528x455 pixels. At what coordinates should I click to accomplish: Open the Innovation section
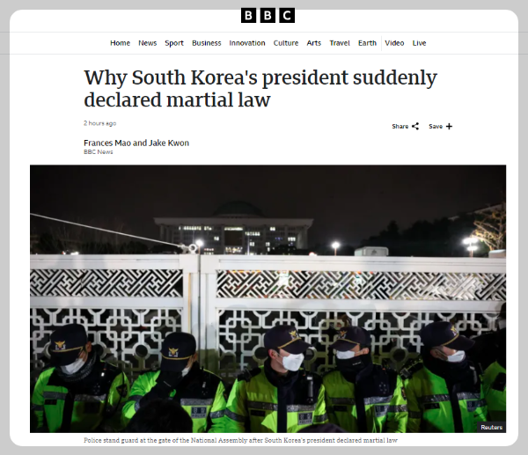pyautogui.click(x=247, y=43)
